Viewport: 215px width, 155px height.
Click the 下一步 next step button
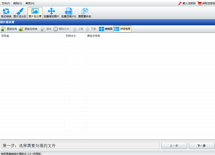coord(201,146)
